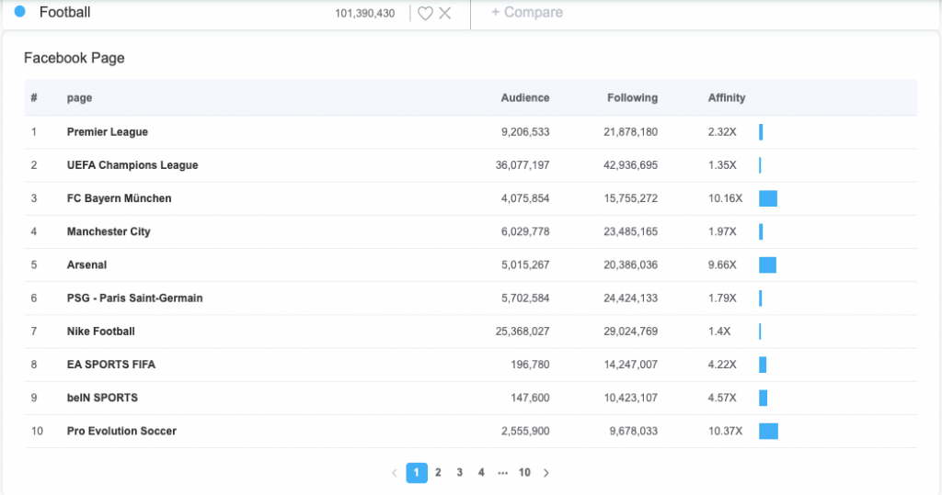Select affinity value 4.57X
Image resolution: width=942 pixels, height=495 pixels.
(x=722, y=398)
